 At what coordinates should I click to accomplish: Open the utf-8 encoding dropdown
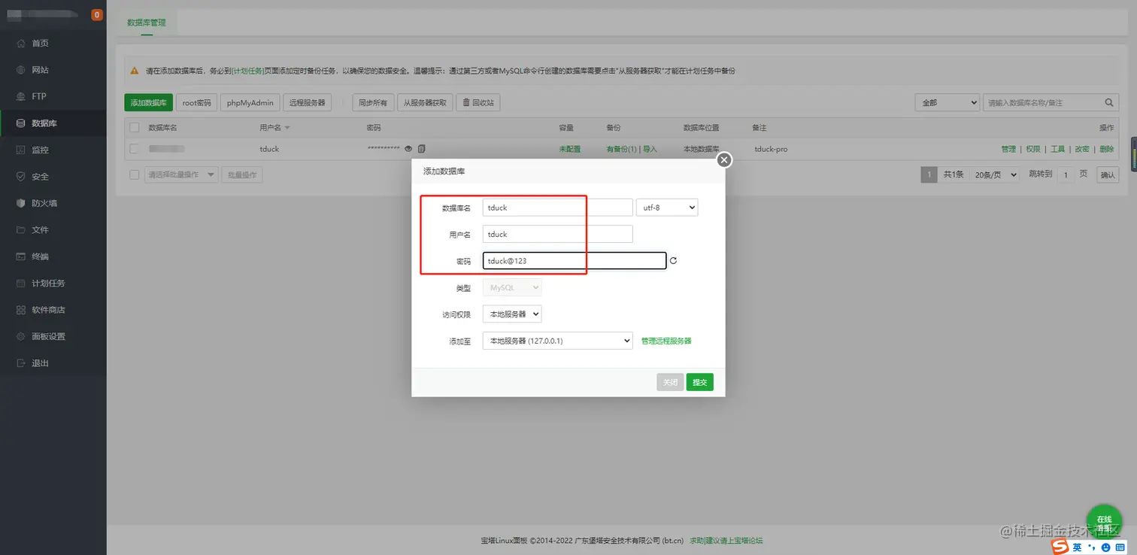(667, 207)
